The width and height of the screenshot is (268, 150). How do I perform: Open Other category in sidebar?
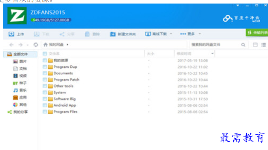point(20,105)
